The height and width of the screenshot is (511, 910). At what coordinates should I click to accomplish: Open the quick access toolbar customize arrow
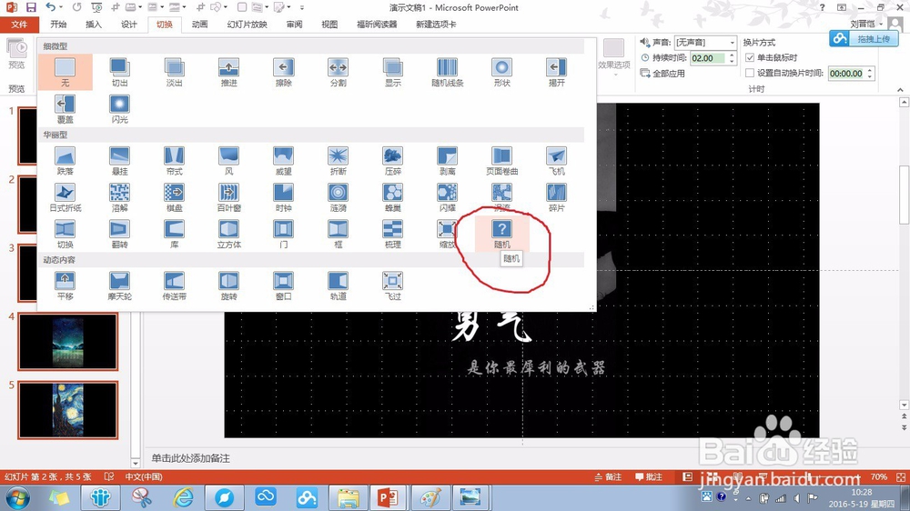click(x=302, y=7)
